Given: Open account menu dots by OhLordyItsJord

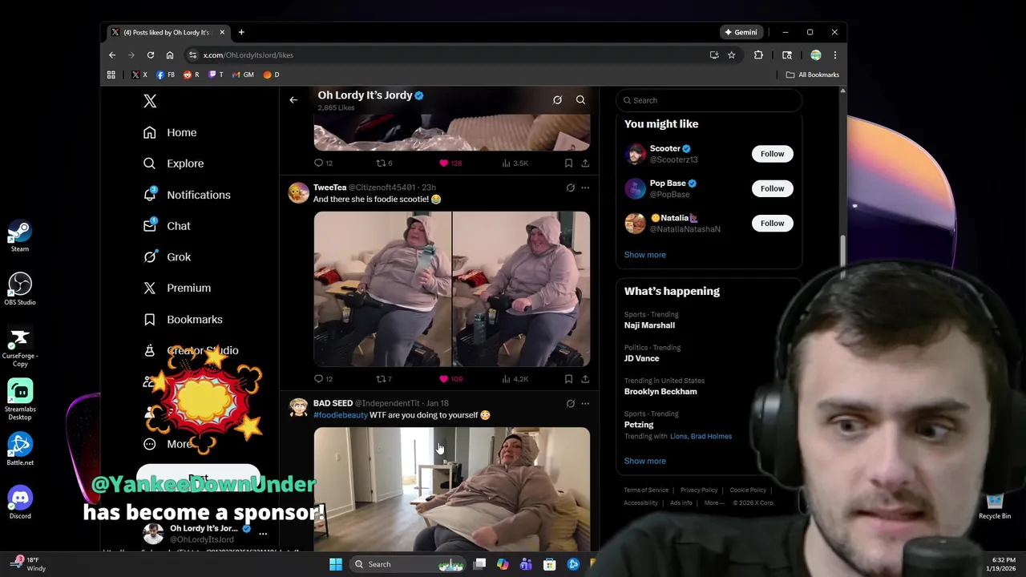Looking at the screenshot, I should (263, 533).
